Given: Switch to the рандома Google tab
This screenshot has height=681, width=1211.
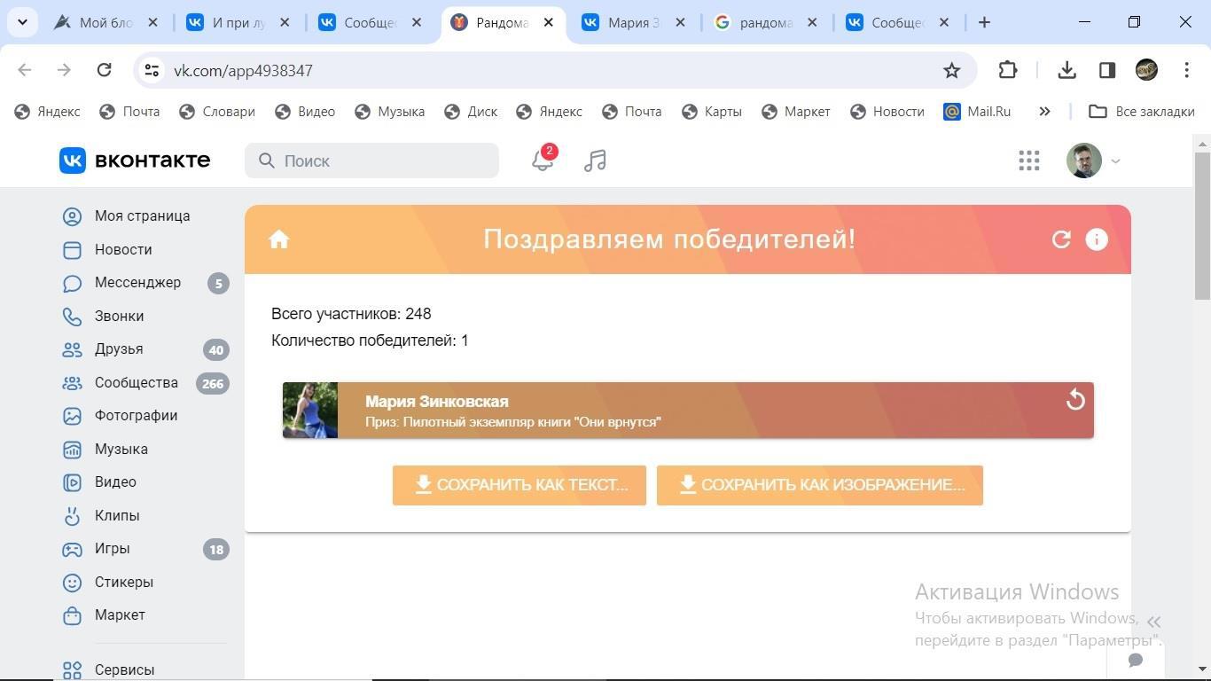Looking at the screenshot, I should tap(766, 22).
